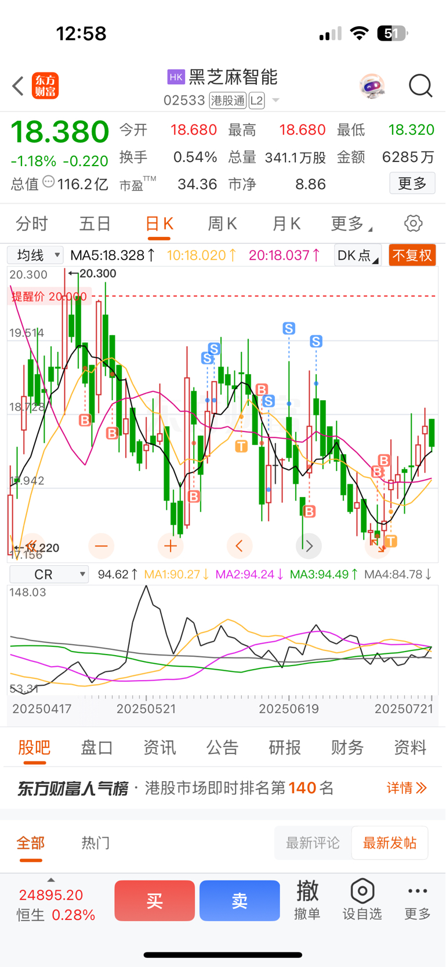
Task: Open the bottom 更多 three-dots icon
Action: [x=418, y=900]
